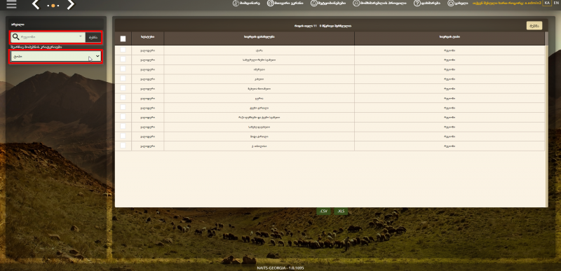This screenshot has width=561, height=271.
Task: Open the filter criteria dropdown below search
Action: tap(56, 57)
